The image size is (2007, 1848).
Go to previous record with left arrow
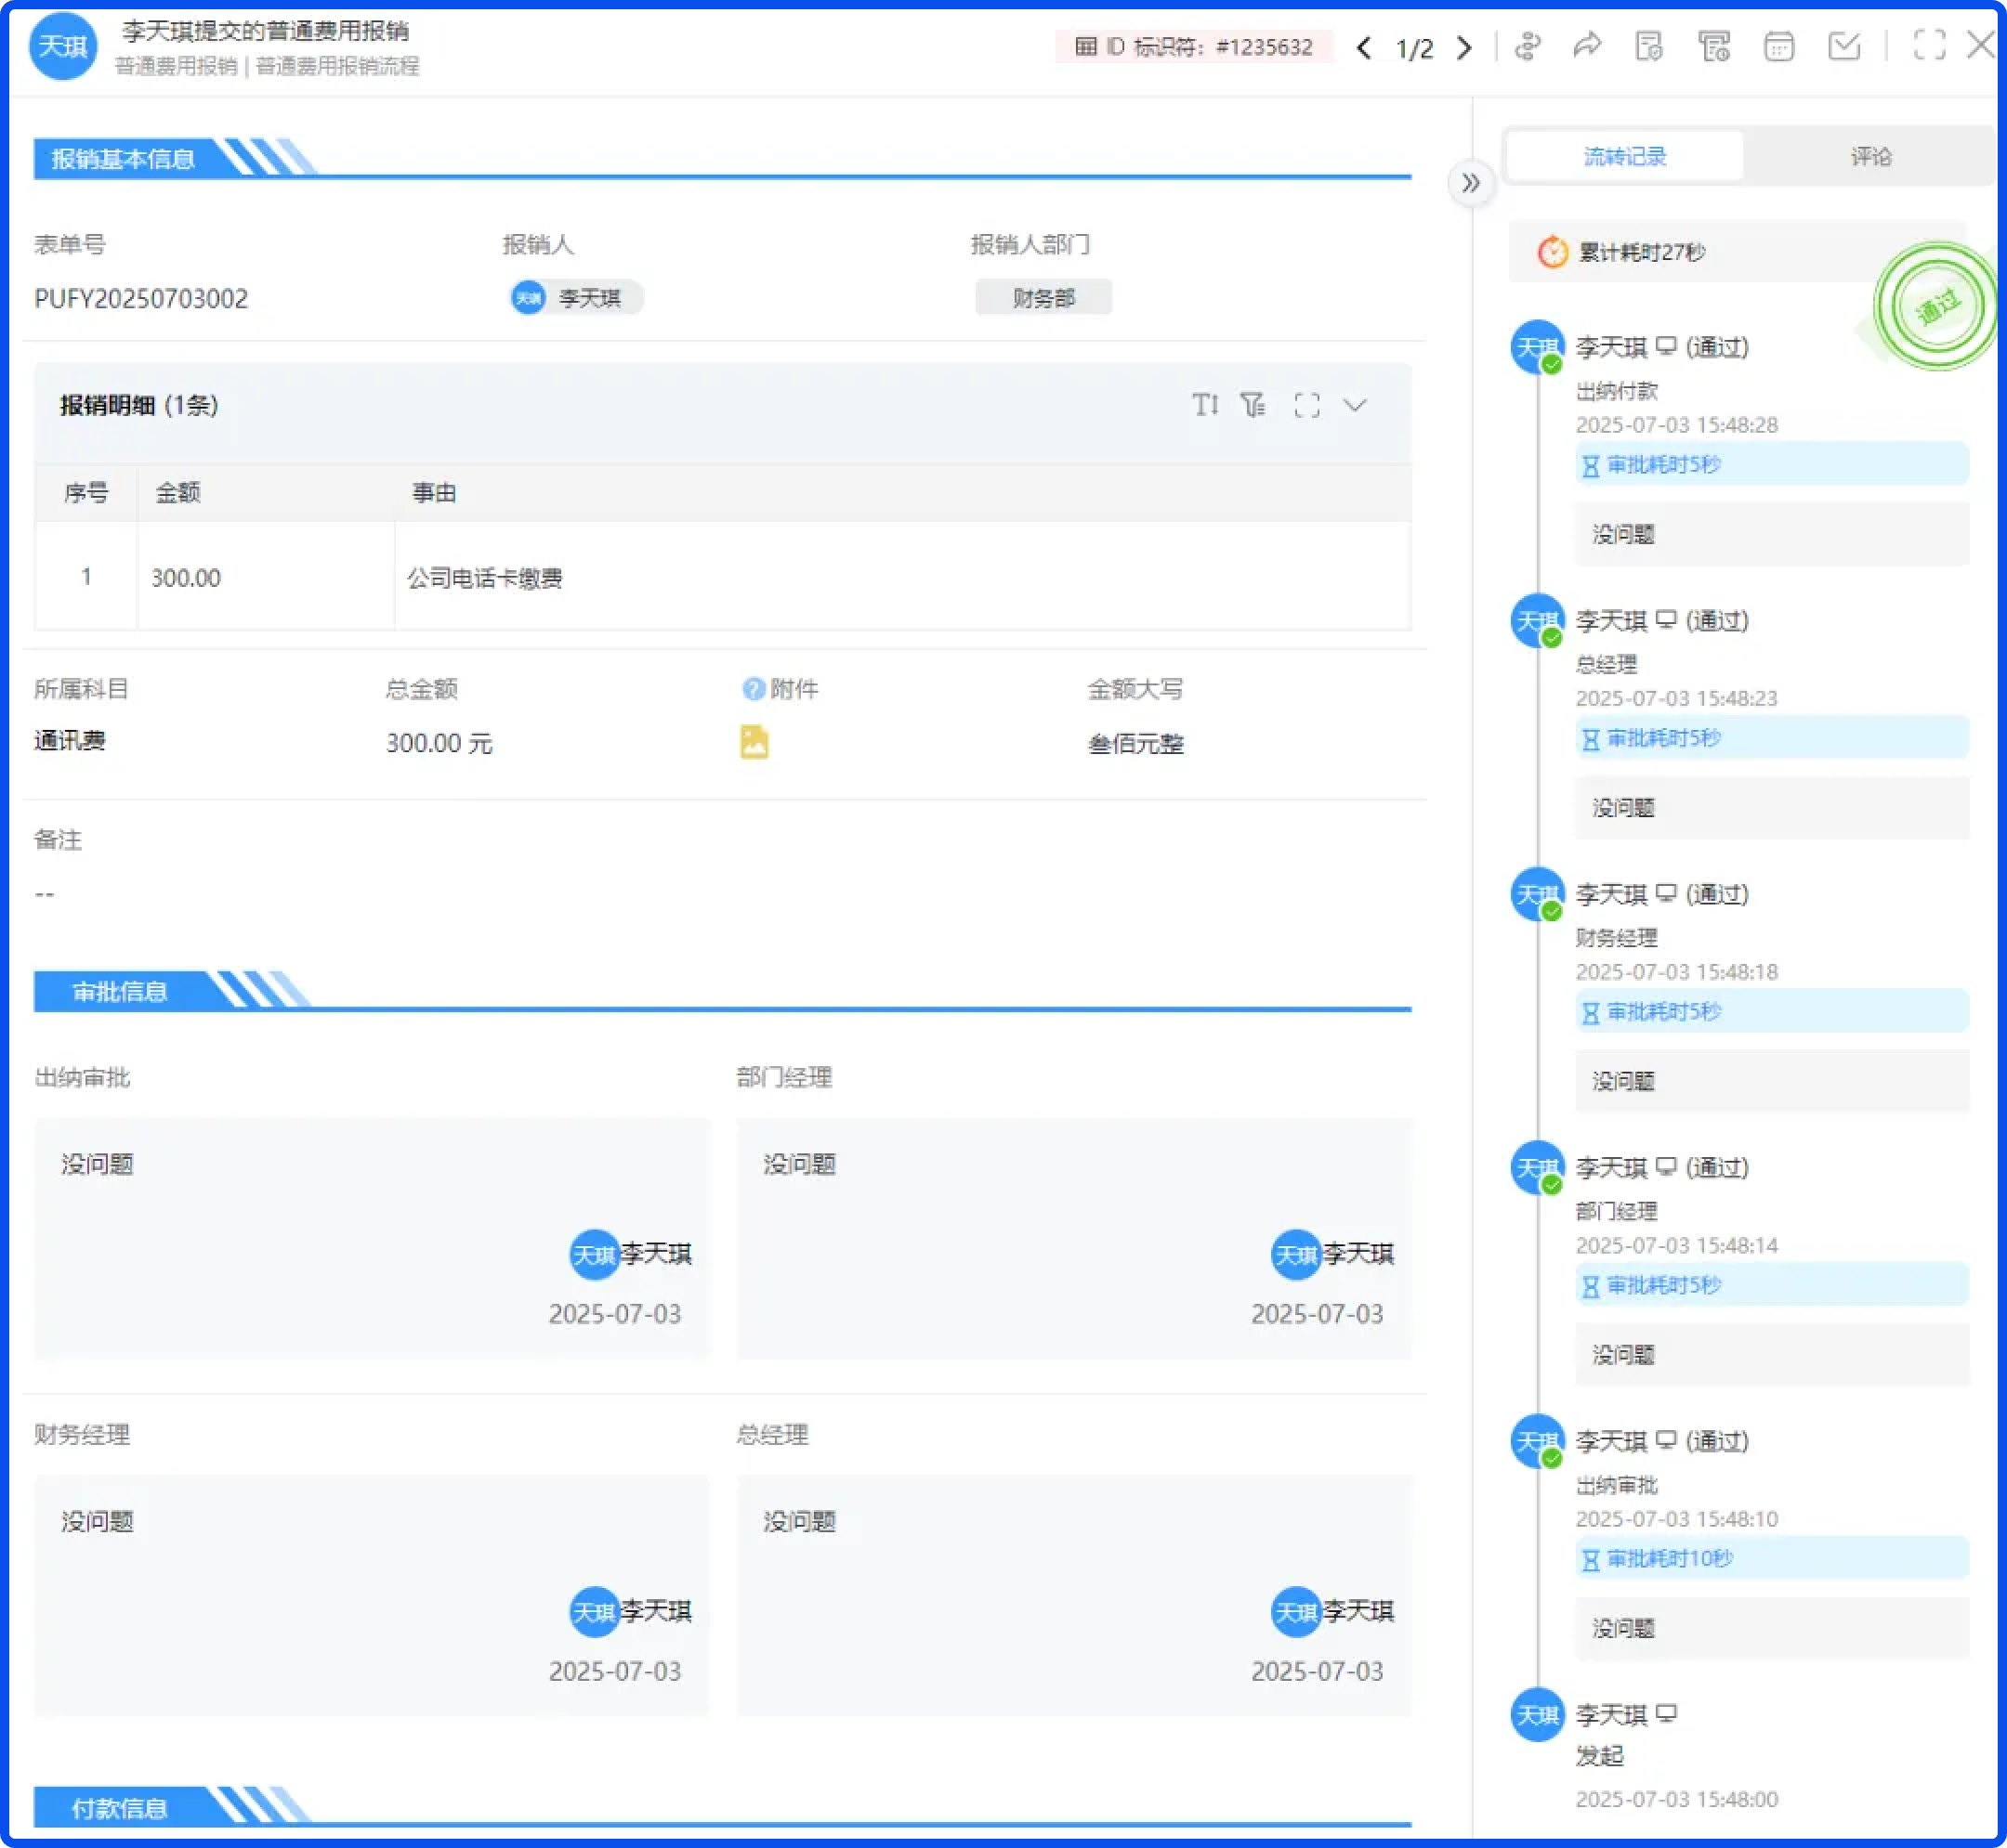[1364, 48]
